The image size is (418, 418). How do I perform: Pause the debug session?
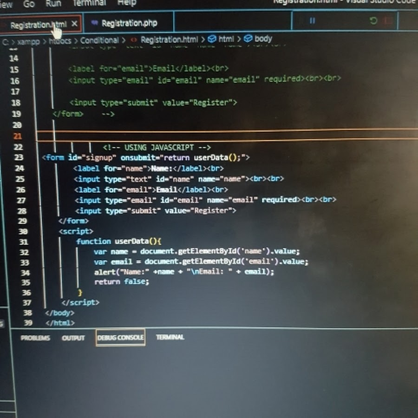pyautogui.click(x=312, y=20)
